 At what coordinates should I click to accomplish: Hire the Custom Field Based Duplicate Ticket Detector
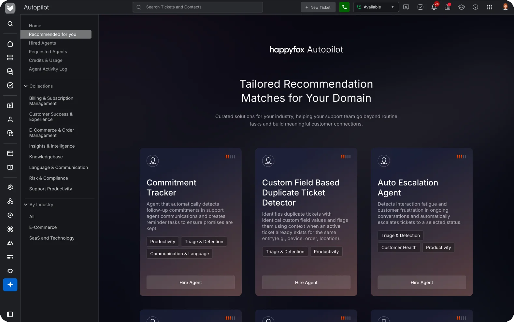306,282
